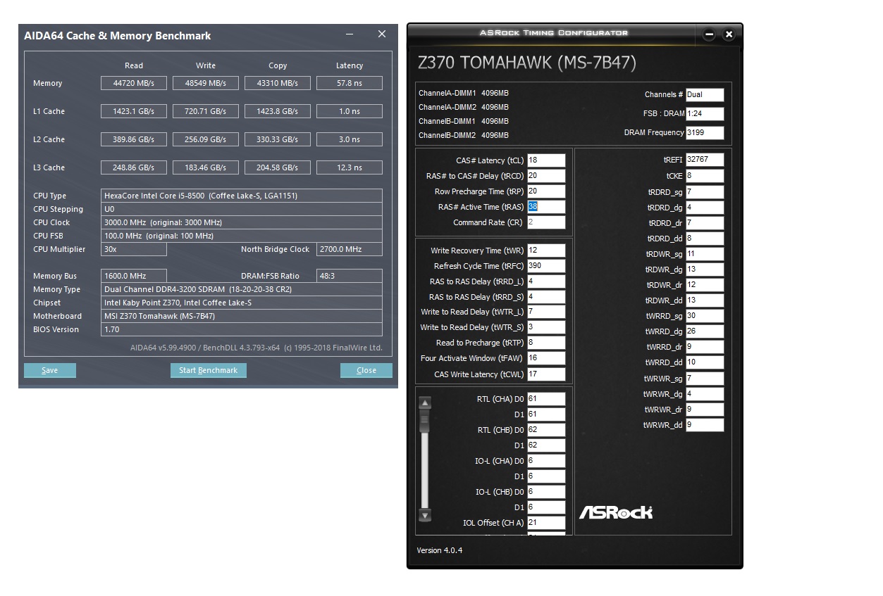Select the tWRWR_dd field
The width and height of the screenshot is (883, 596).
[x=705, y=425]
